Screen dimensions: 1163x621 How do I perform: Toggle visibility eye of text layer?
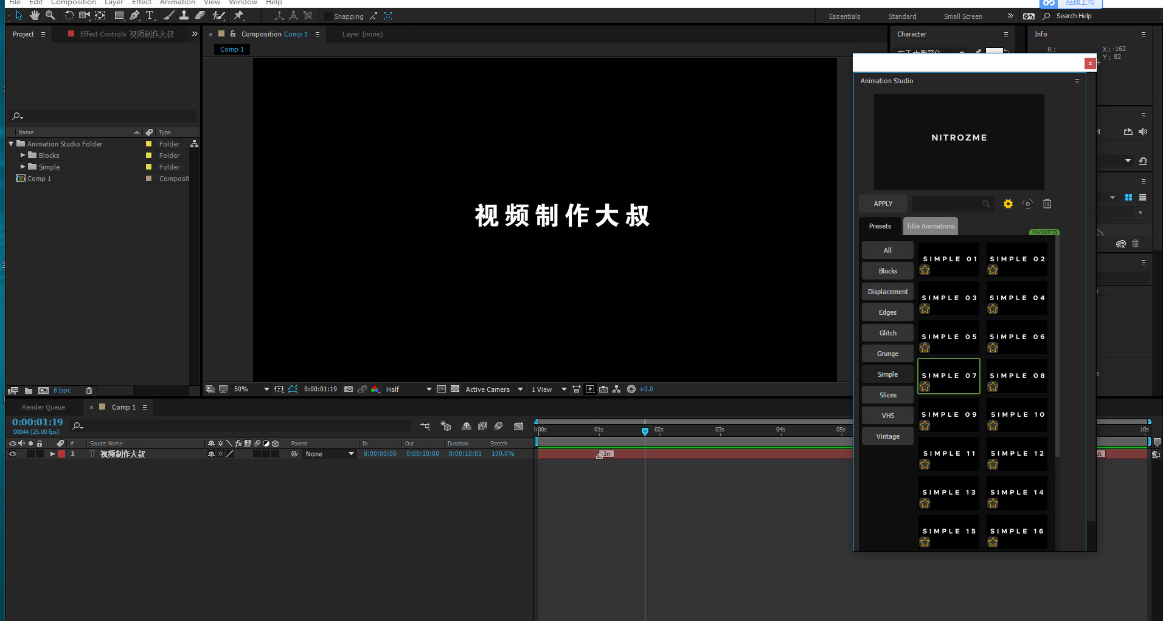(12, 454)
